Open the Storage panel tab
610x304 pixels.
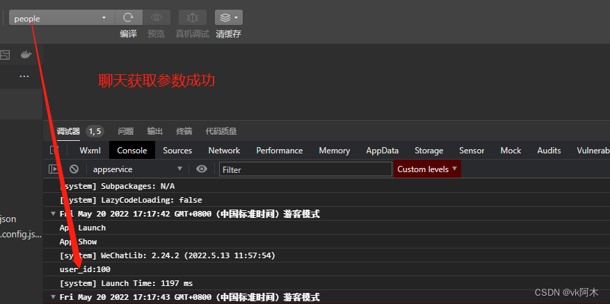pos(428,150)
